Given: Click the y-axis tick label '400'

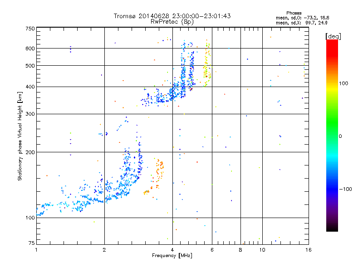Looking at the screenshot, I should coord(30,87).
